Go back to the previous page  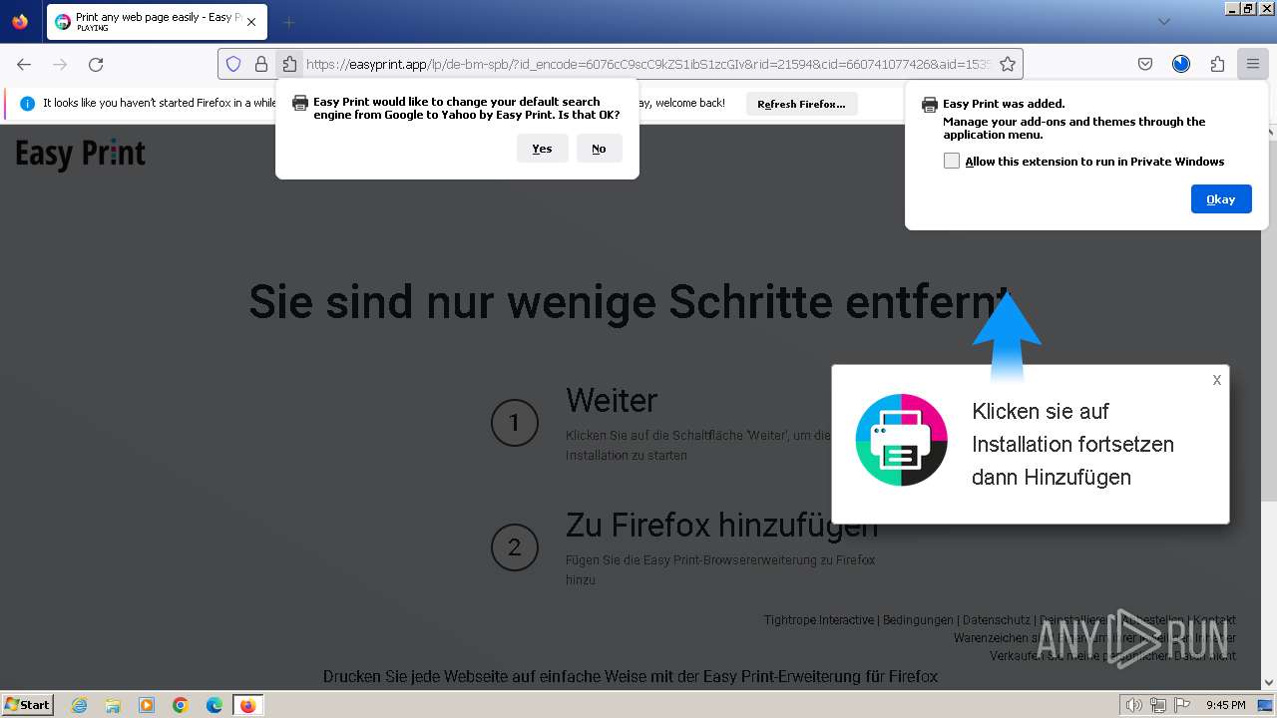pos(24,64)
